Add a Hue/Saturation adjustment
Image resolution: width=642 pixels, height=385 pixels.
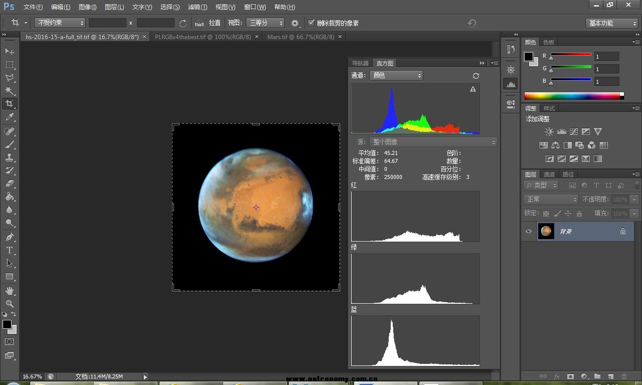(543, 145)
